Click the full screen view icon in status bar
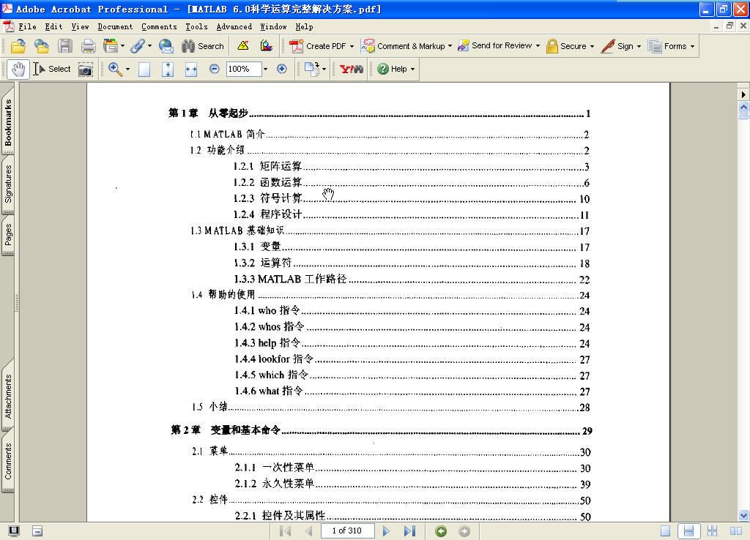 click(14, 531)
